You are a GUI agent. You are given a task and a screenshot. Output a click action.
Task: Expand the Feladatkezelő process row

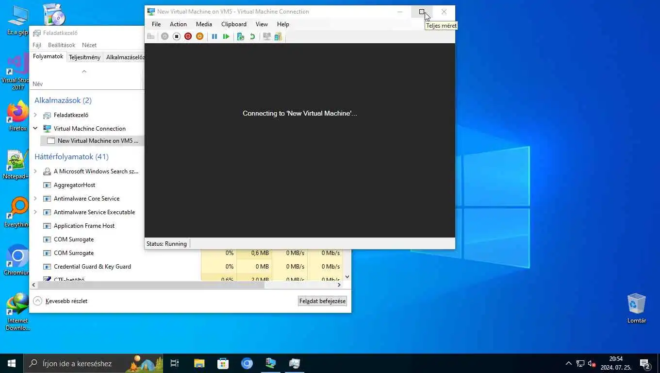pos(35,115)
